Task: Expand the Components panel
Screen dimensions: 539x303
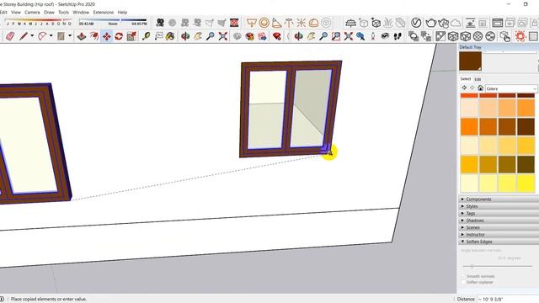Action: pos(498,199)
